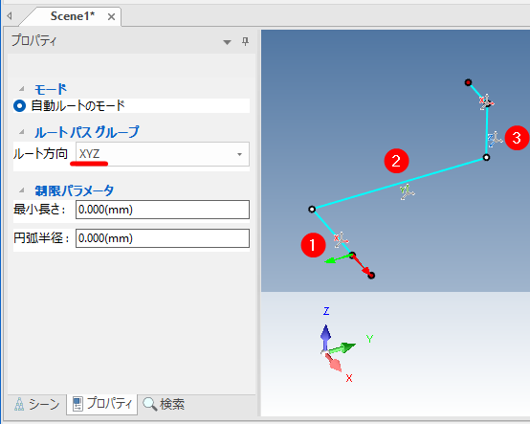Select the red circle marker numbered 1
The height and width of the screenshot is (424, 530).
[313, 245]
